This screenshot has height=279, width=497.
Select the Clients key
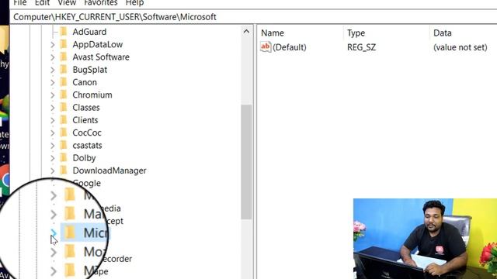click(85, 121)
